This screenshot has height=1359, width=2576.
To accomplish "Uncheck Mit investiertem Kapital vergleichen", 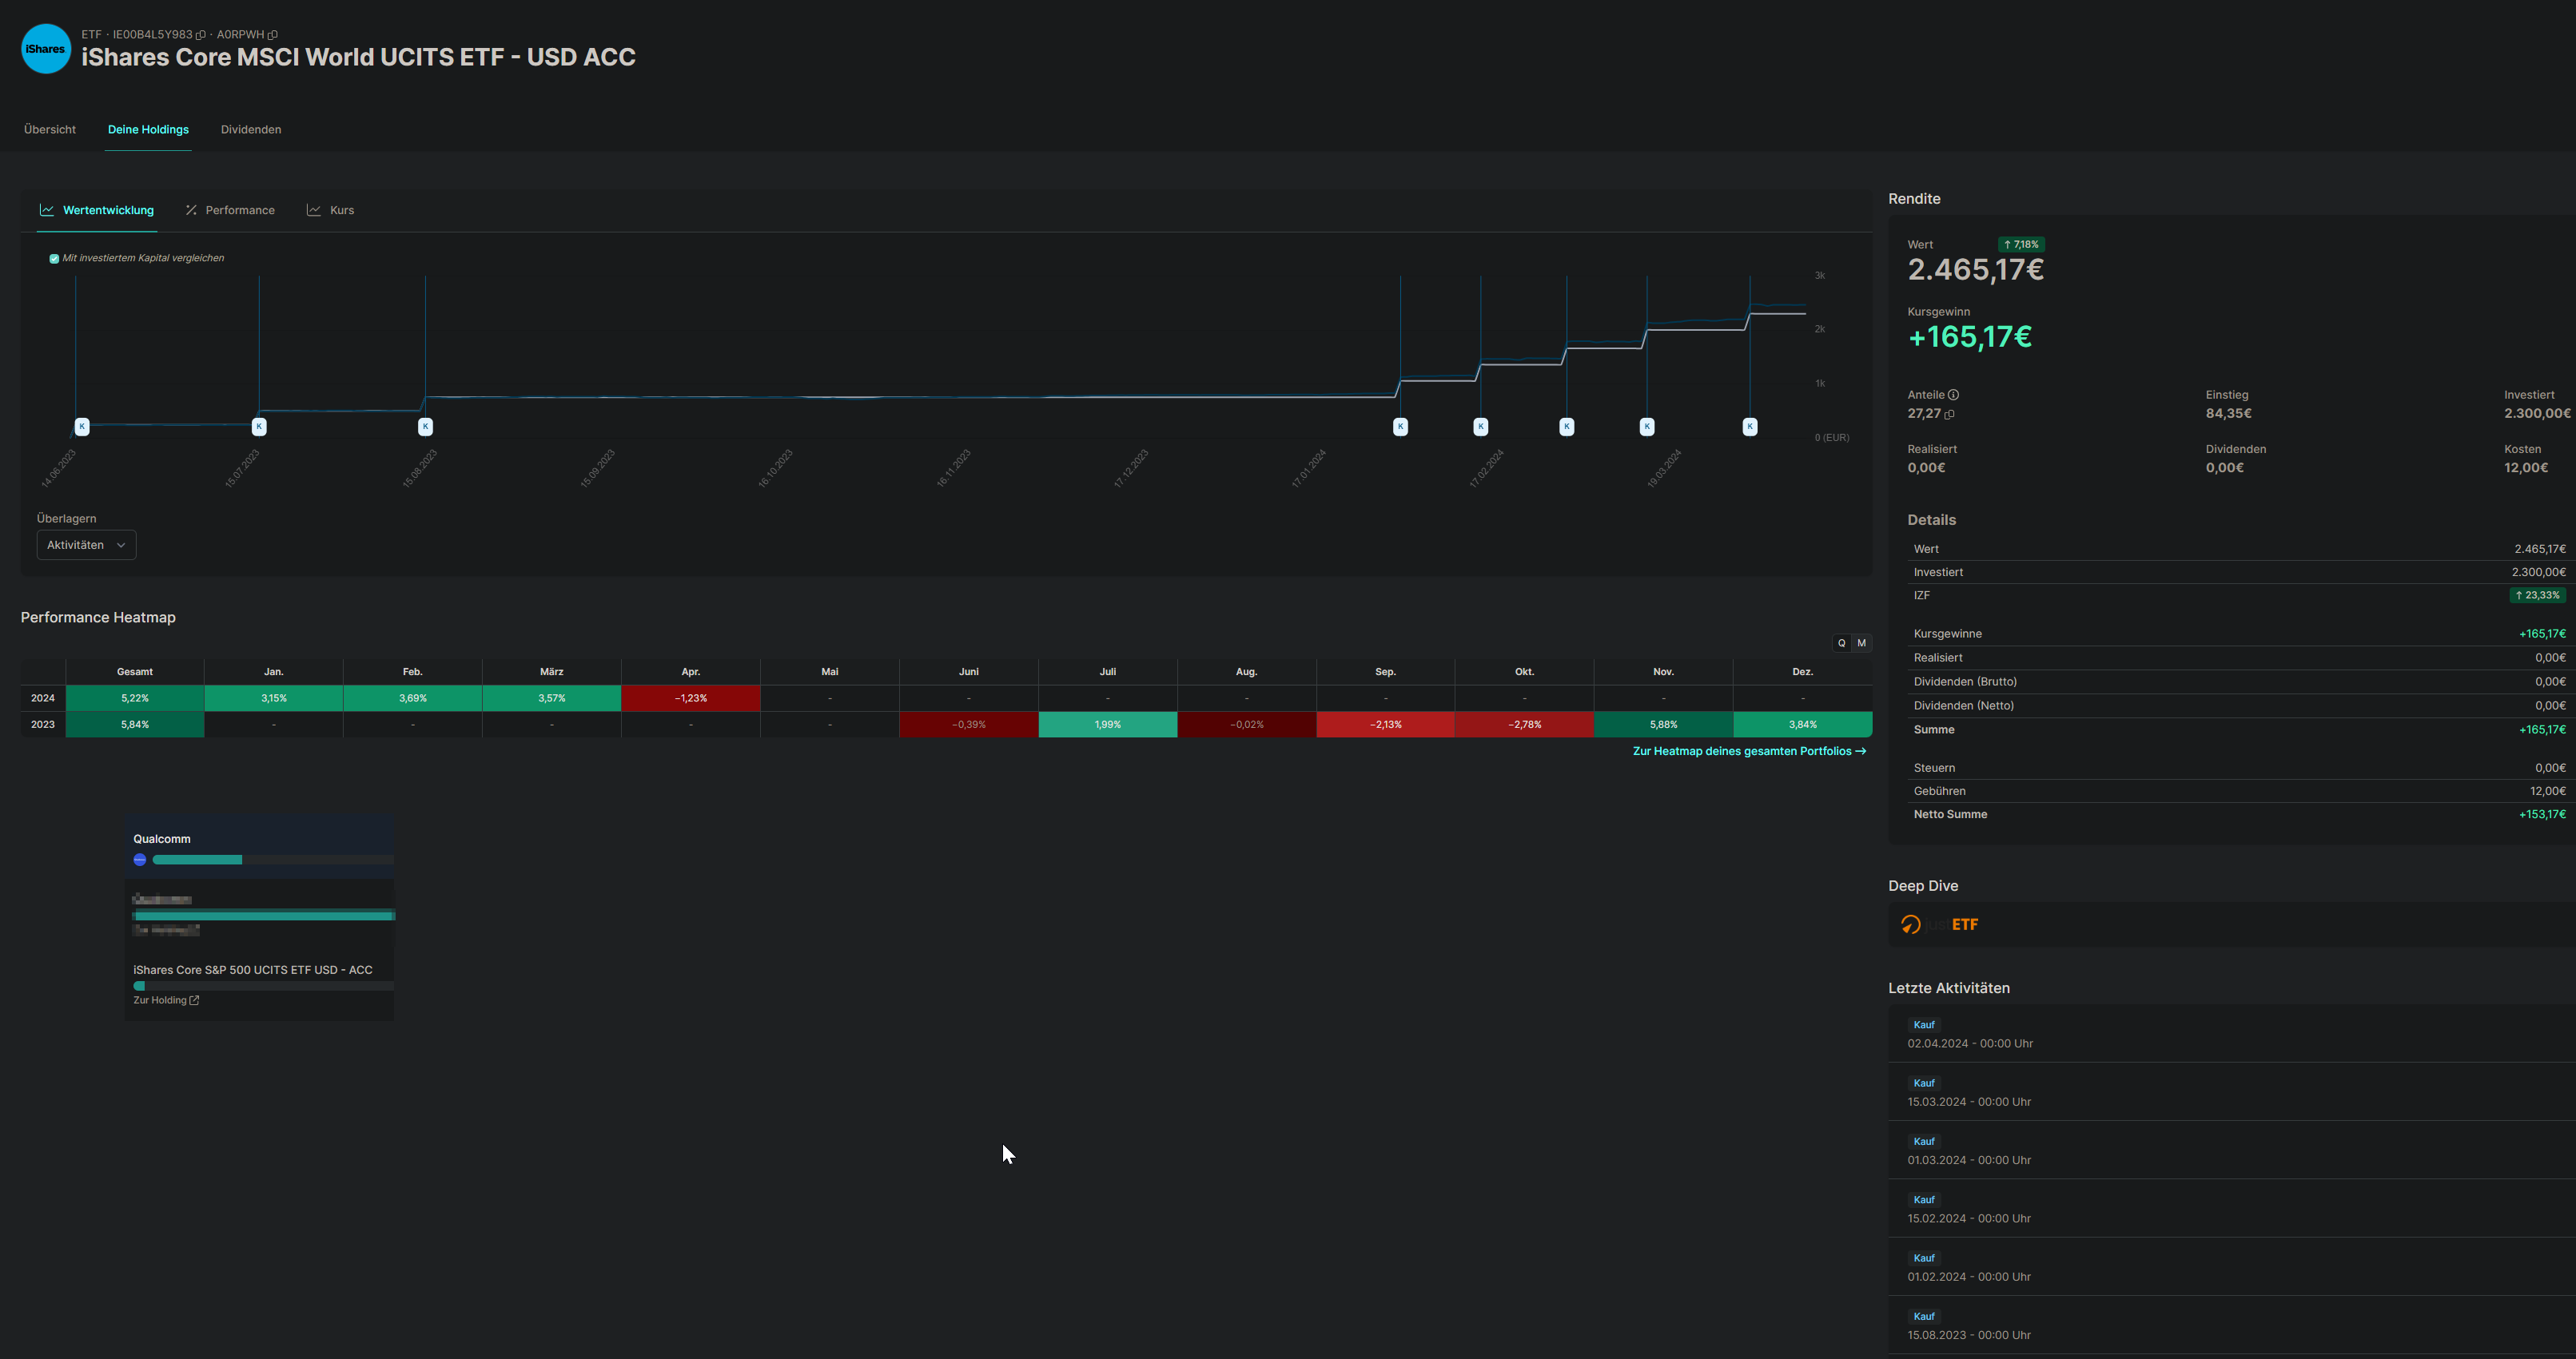I will (54, 259).
